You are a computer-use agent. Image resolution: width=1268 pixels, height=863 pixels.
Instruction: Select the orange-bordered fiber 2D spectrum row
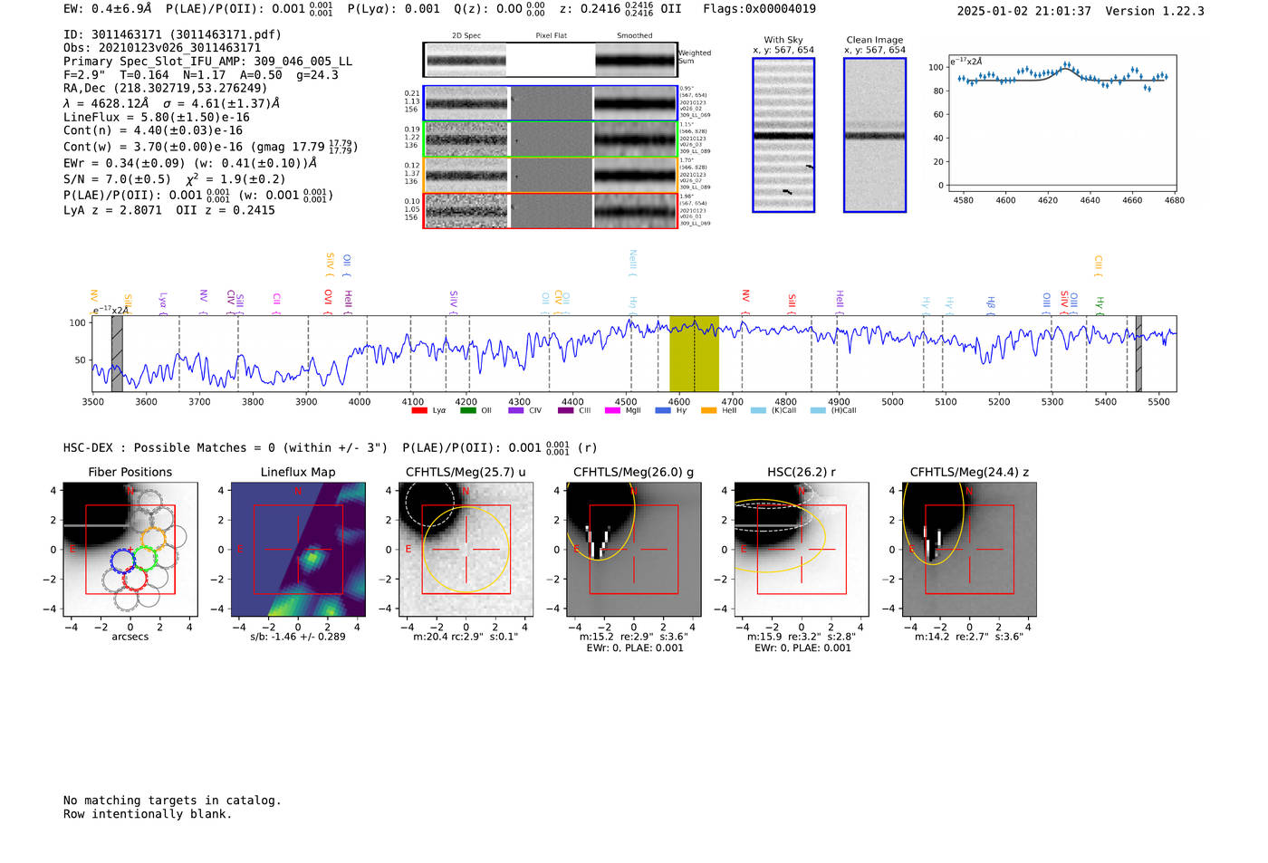coord(550,175)
